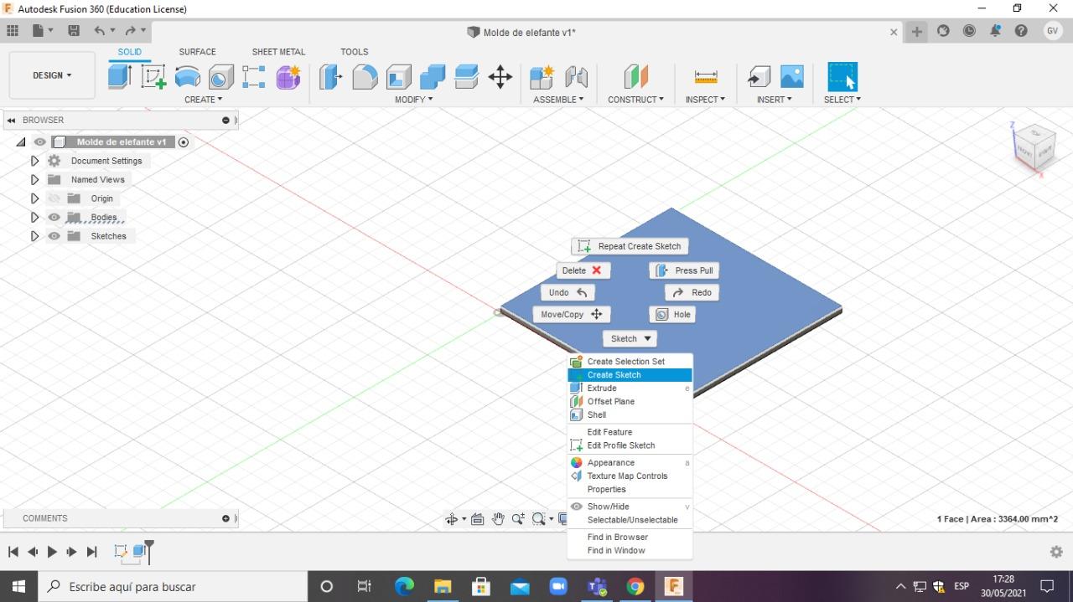Viewport: 1073px width, 602px height.
Task: Click the Job Status clock icon
Action: [969, 31]
